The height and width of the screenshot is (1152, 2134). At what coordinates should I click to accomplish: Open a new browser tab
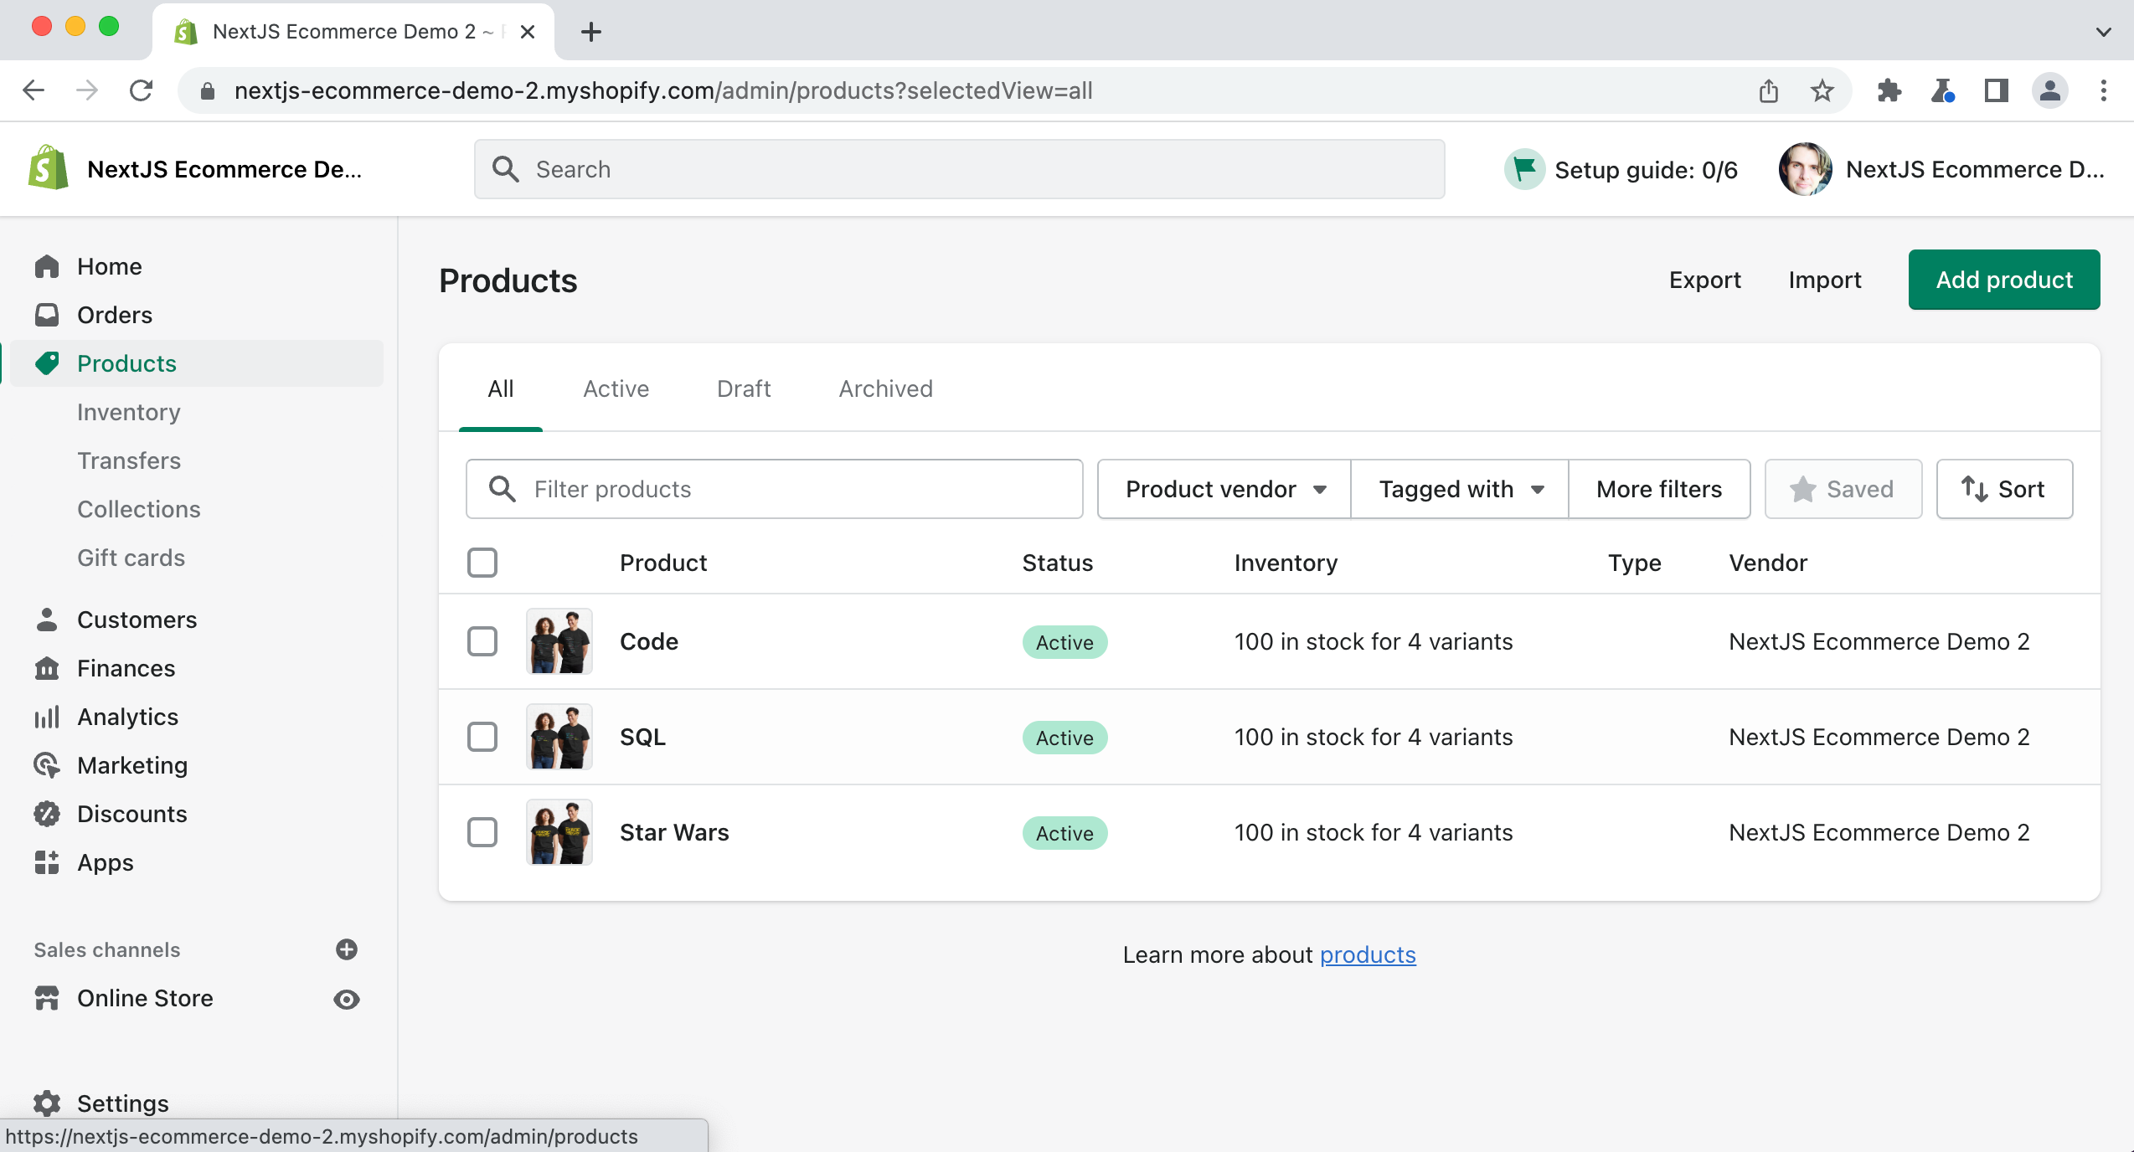(591, 32)
